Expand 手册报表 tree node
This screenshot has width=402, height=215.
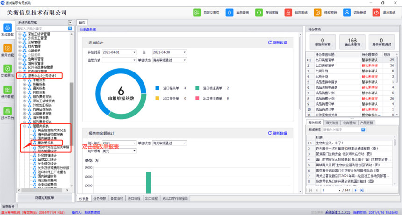coord(25,80)
